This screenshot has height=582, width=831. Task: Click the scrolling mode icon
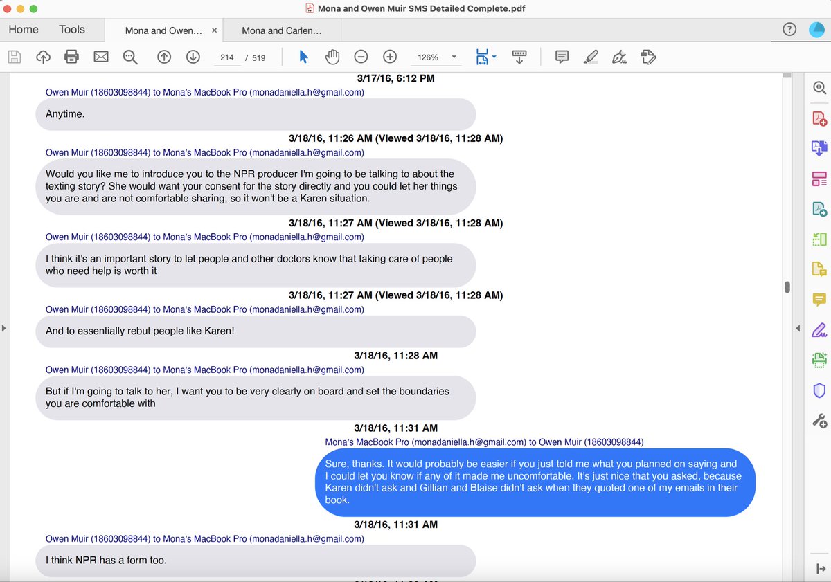click(x=519, y=57)
